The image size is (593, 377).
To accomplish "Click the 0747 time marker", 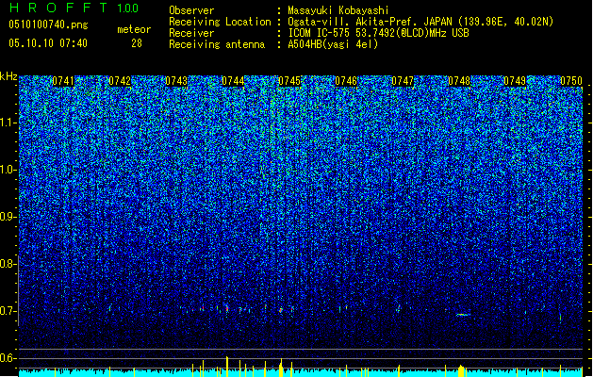I will 403,81.
